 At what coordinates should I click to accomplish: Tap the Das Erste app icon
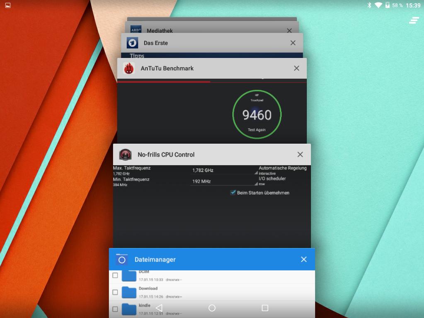(x=132, y=43)
